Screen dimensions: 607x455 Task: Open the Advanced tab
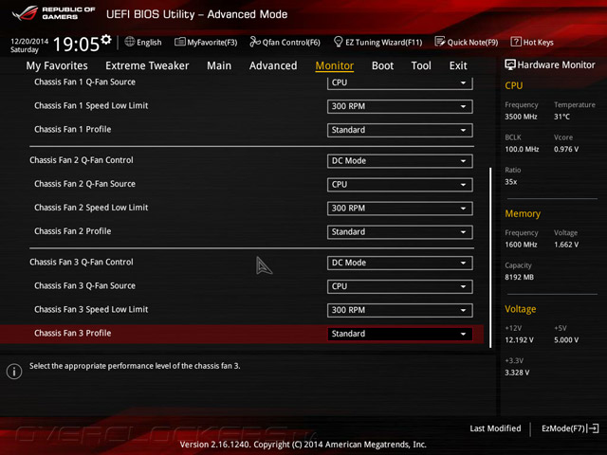[273, 65]
